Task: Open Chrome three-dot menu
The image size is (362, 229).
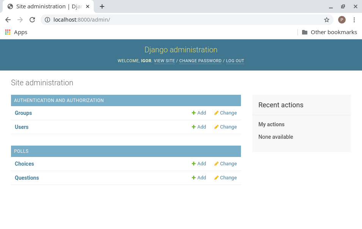Action: click(354, 20)
